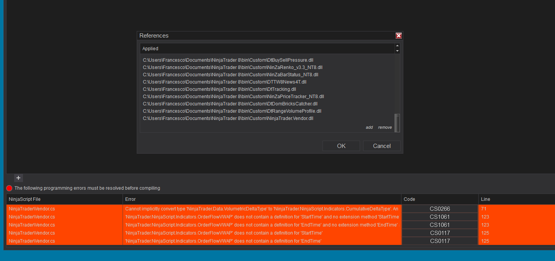Select the DtTracking.dll reference

(x=219, y=89)
